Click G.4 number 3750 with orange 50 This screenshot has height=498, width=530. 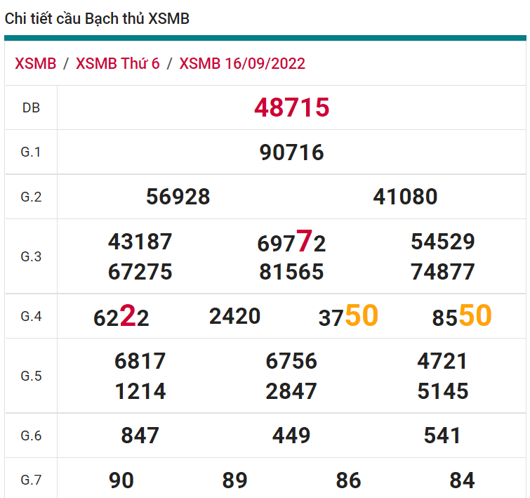(348, 317)
